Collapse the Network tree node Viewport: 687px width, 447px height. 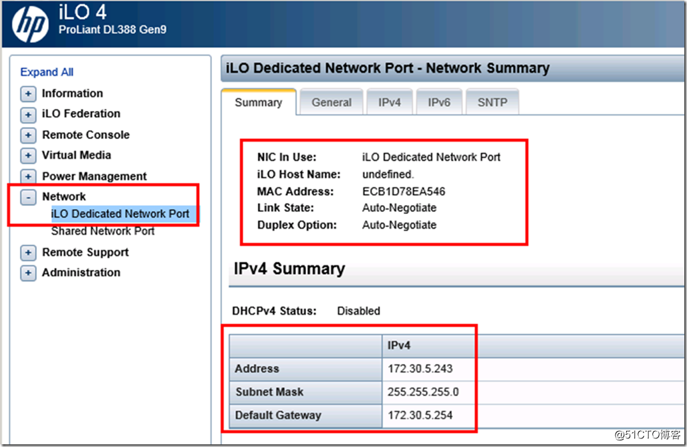pos(28,198)
